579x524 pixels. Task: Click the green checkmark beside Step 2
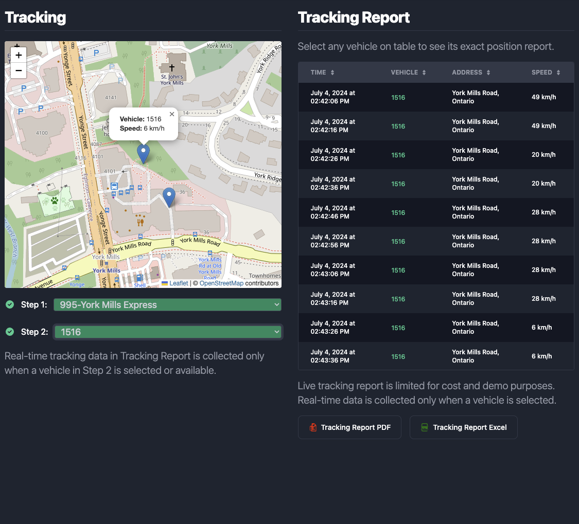(x=10, y=332)
